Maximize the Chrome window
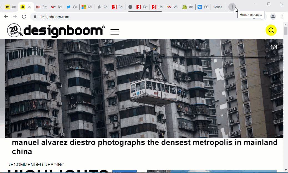 pyautogui.click(x=269, y=4)
